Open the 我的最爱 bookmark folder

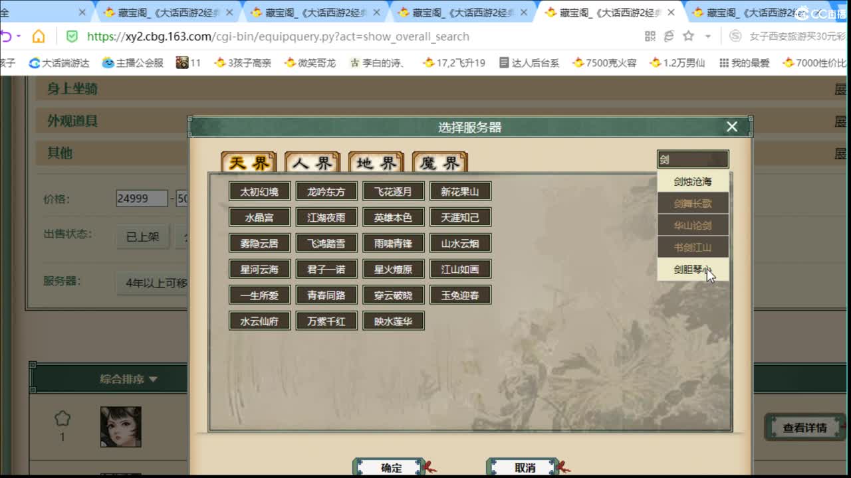click(744, 62)
